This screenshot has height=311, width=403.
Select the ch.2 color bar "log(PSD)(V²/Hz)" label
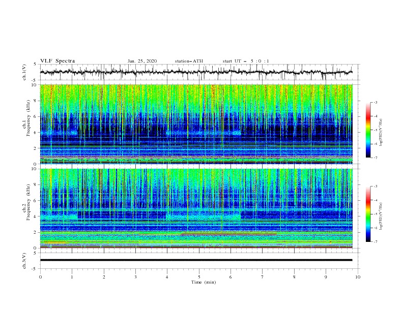[x=381, y=216]
